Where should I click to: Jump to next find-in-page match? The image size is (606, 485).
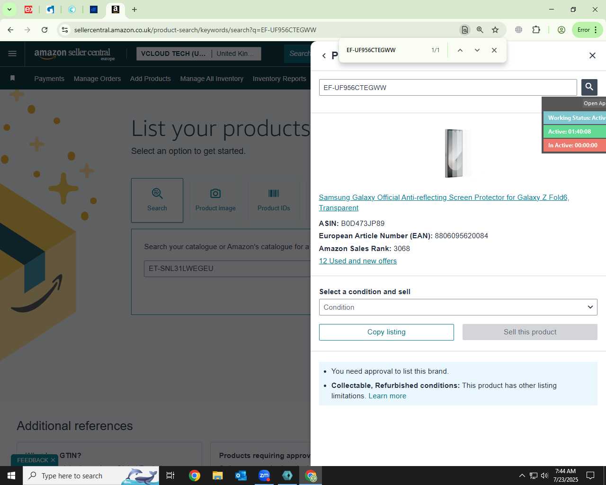pos(477,50)
